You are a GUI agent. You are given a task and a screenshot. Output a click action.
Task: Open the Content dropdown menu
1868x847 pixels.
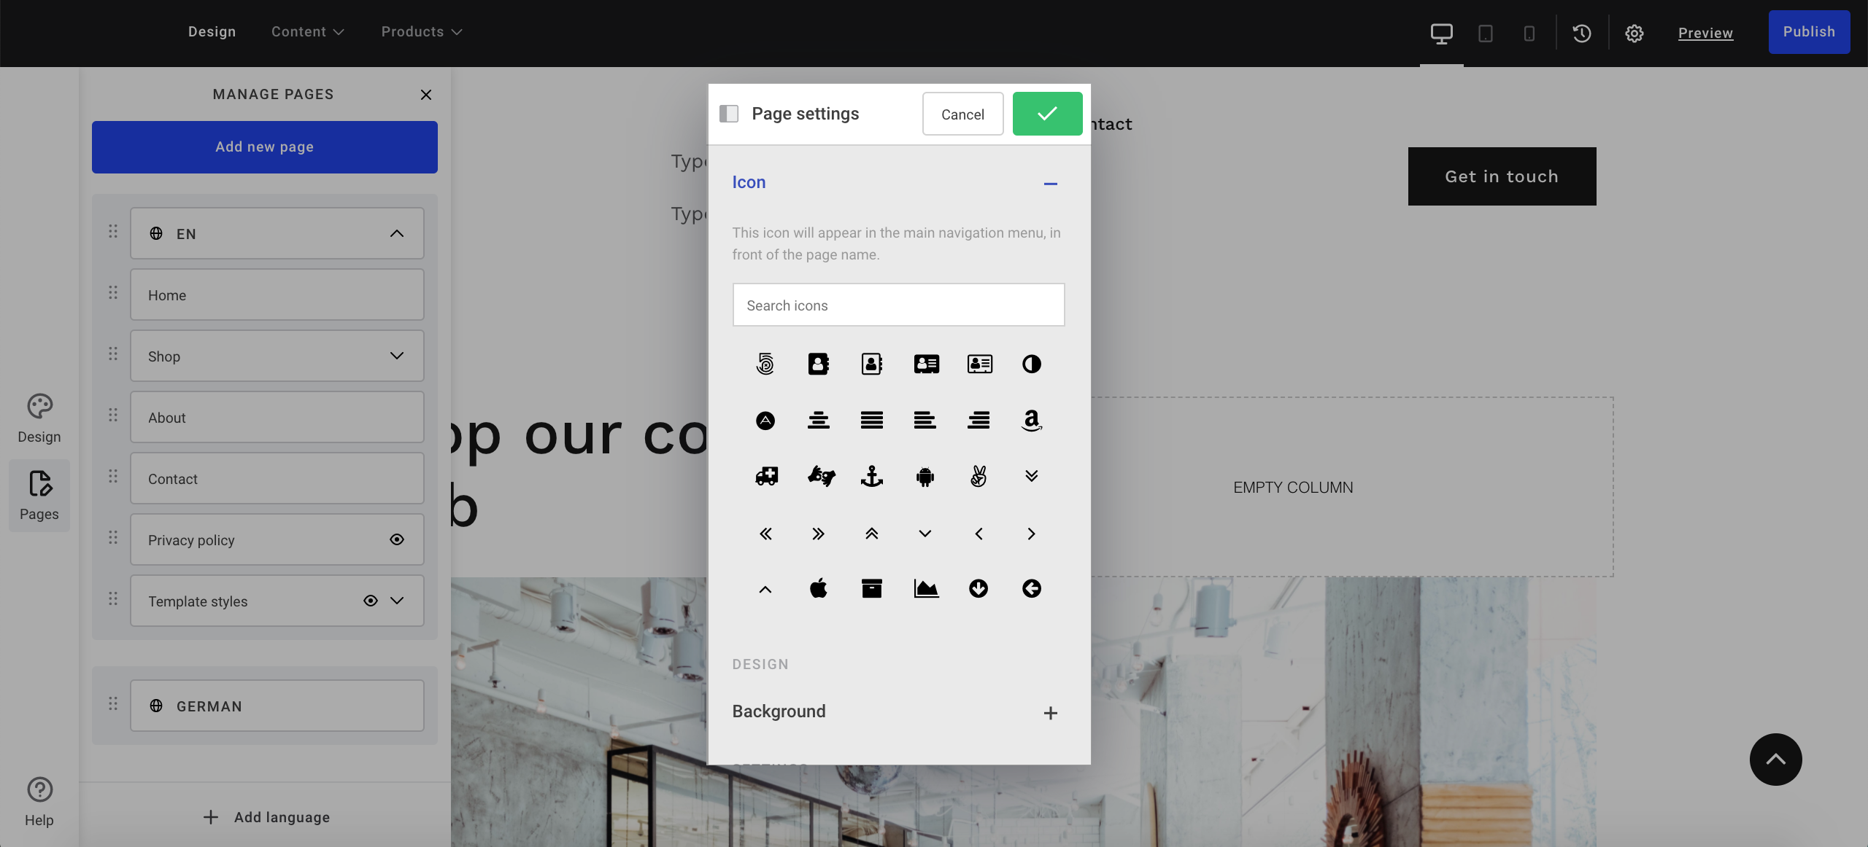[307, 32]
